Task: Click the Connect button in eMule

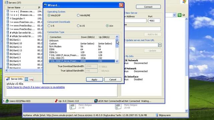Action: (x=148, y=7)
